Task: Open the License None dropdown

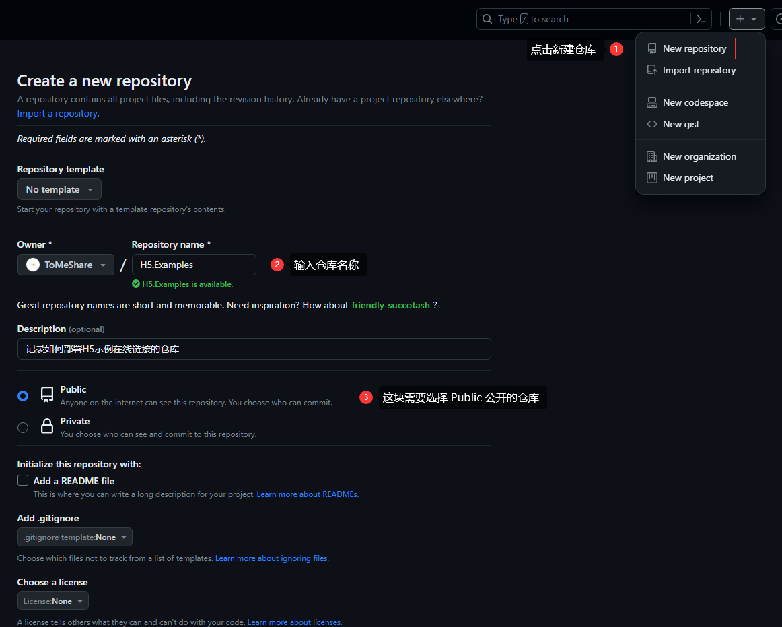Action: pos(53,601)
